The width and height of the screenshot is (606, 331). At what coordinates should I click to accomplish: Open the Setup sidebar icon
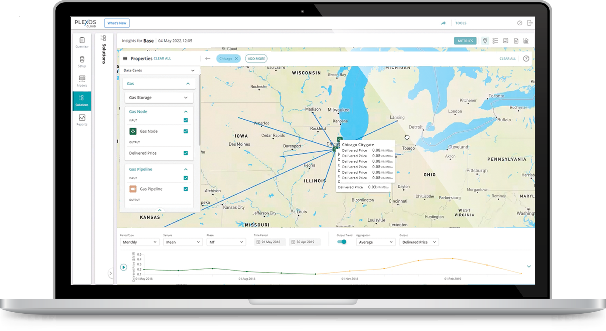pos(82,61)
